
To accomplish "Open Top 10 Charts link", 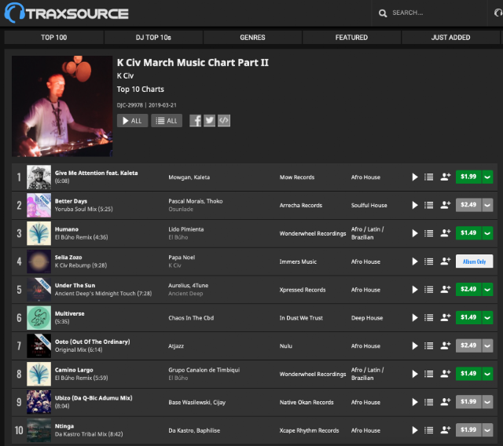I will (x=140, y=90).
